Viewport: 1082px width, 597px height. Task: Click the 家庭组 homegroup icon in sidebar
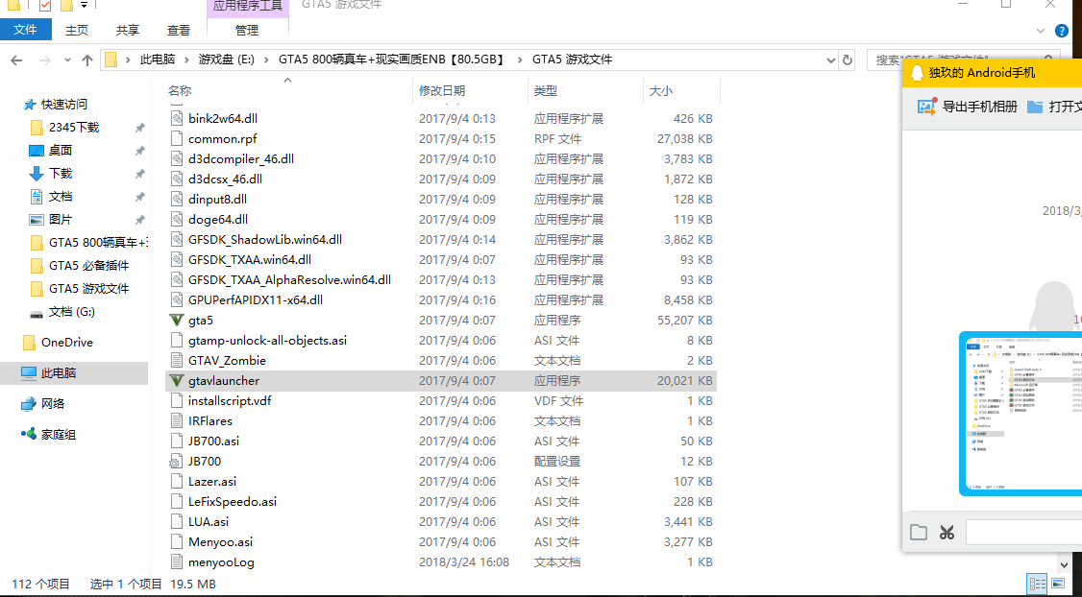29,434
